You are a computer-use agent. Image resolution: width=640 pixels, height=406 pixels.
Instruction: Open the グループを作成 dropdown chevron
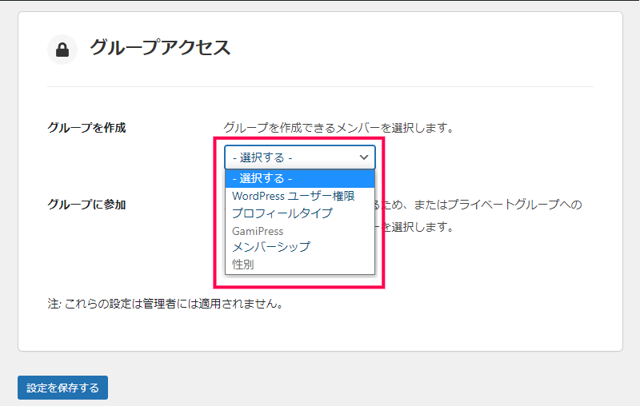coord(364,157)
